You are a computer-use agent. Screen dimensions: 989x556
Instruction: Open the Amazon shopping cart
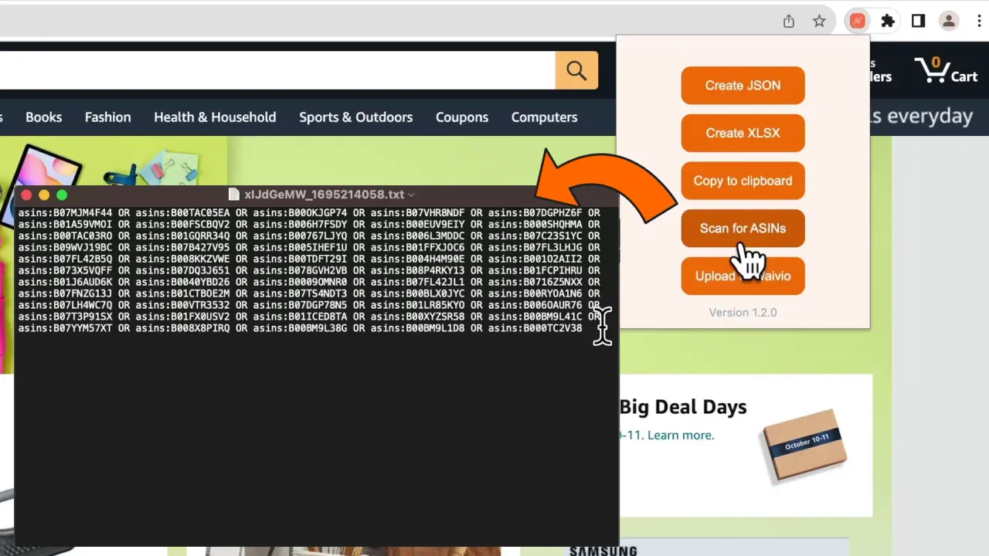pyautogui.click(x=947, y=70)
